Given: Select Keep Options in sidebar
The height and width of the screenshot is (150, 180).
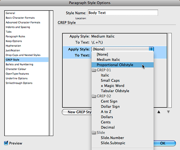Looking at the screenshot, I should point(14,41).
